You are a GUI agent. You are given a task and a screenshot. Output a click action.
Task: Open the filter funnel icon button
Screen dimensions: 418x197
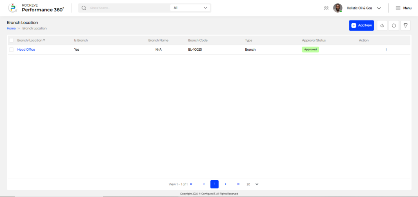point(405,25)
